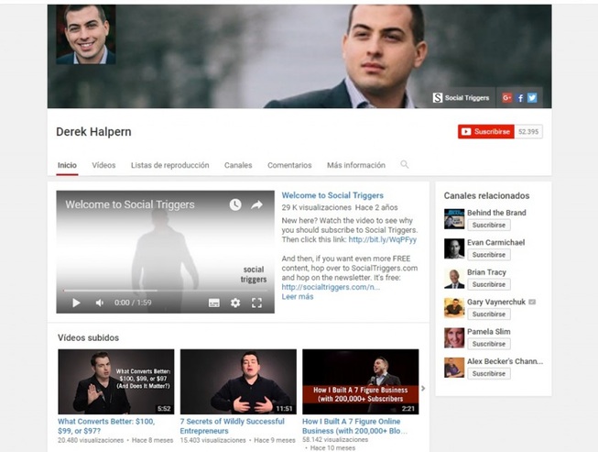The width and height of the screenshot is (598, 452).
Task: Mute the video volume speaker icon
Action: tap(100, 303)
